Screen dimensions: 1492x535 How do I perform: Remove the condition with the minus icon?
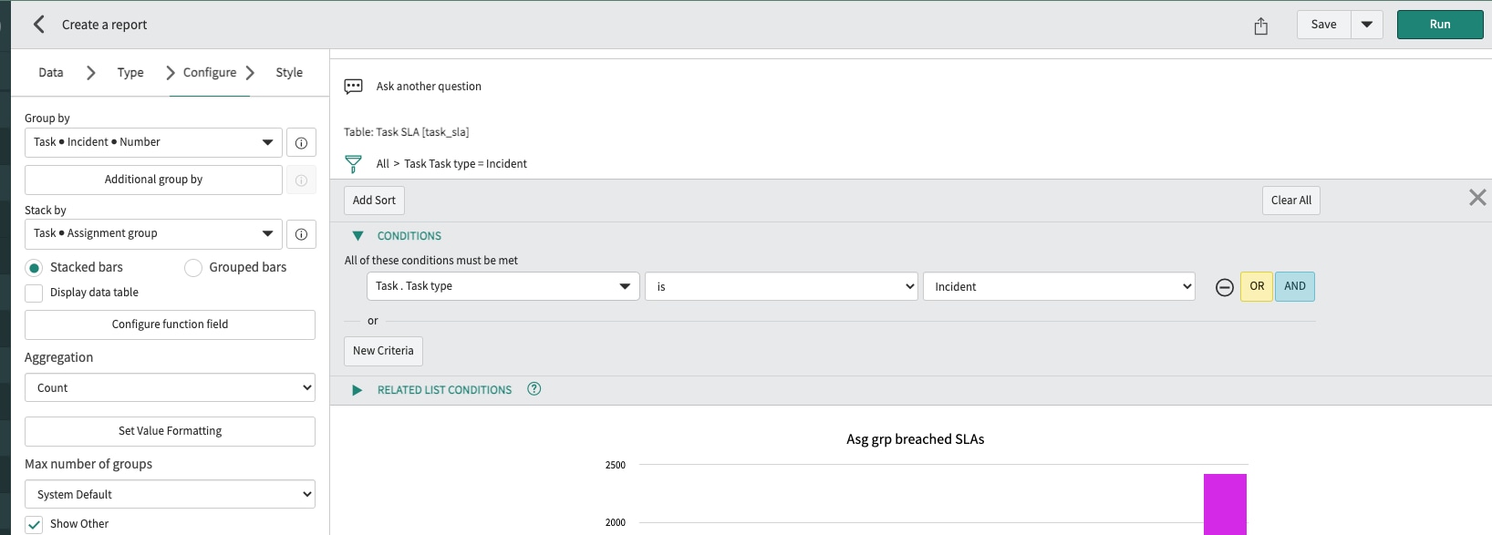click(x=1225, y=287)
